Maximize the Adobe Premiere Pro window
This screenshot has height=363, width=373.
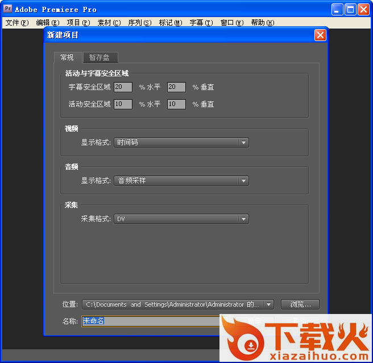350,9
